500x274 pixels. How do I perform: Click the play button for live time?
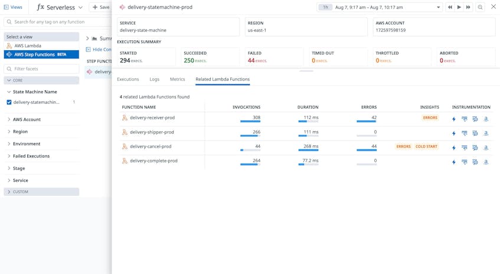pos(459,7)
